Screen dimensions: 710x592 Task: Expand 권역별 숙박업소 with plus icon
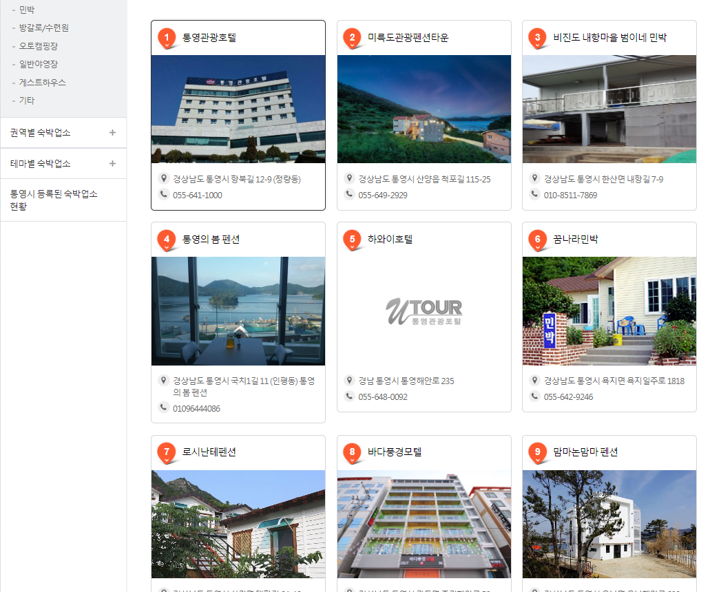pos(112,133)
